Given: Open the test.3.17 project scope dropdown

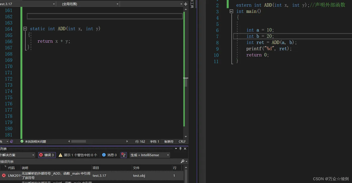Looking at the screenshot, I should click(28, 4).
